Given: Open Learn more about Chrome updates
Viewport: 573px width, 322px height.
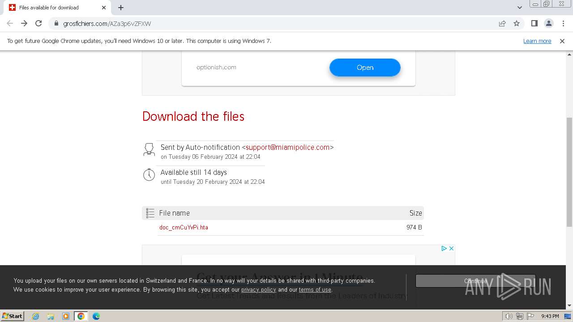Looking at the screenshot, I should point(537,41).
